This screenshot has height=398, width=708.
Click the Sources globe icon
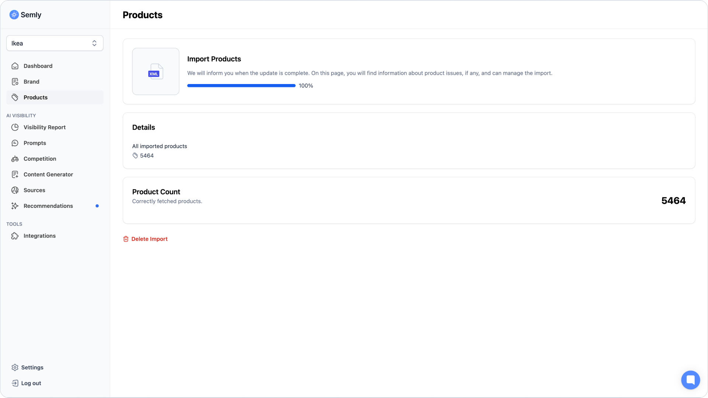(x=15, y=190)
